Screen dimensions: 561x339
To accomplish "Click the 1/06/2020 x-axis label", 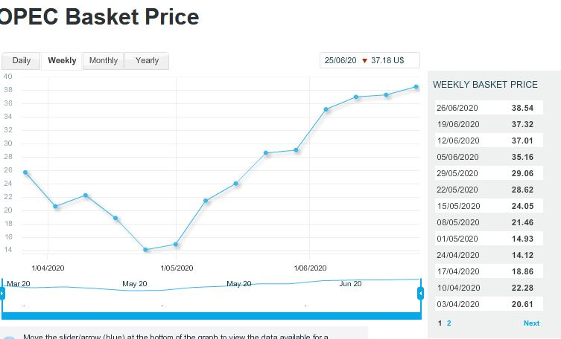I will (310, 268).
